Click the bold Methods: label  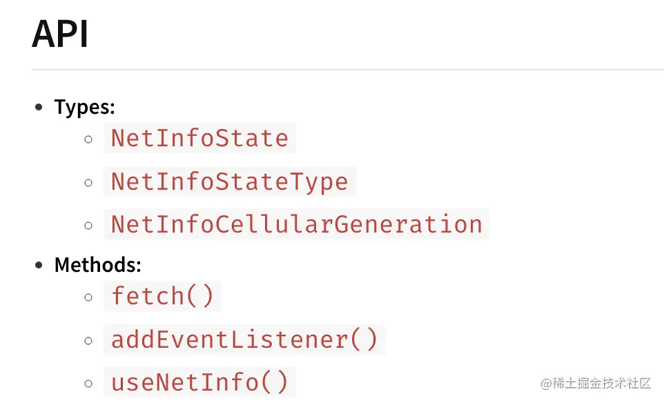tap(97, 264)
